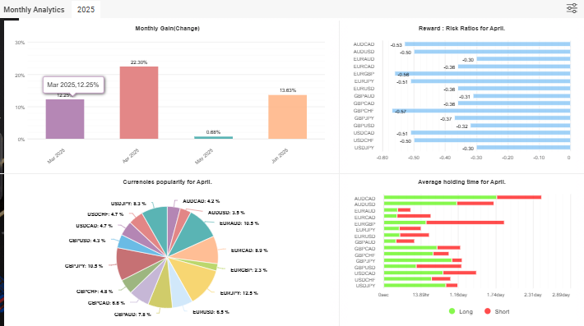Click the EURCAD 8.9 % pie label
The image size is (584, 326).
[x=249, y=250]
